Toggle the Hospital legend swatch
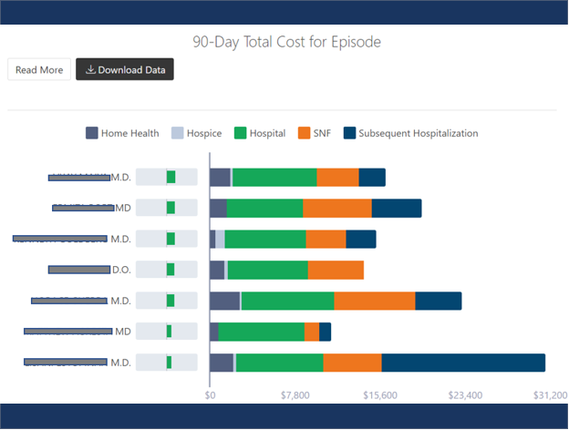Image resolution: width=569 pixels, height=430 pixels. click(x=240, y=133)
